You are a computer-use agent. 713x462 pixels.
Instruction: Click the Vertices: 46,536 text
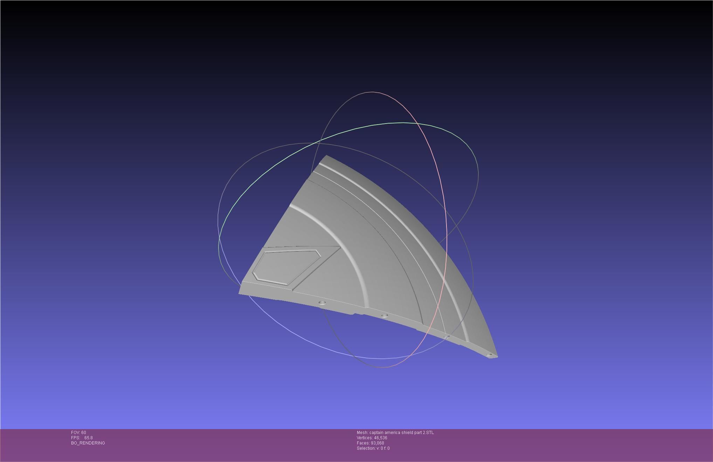point(372,438)
